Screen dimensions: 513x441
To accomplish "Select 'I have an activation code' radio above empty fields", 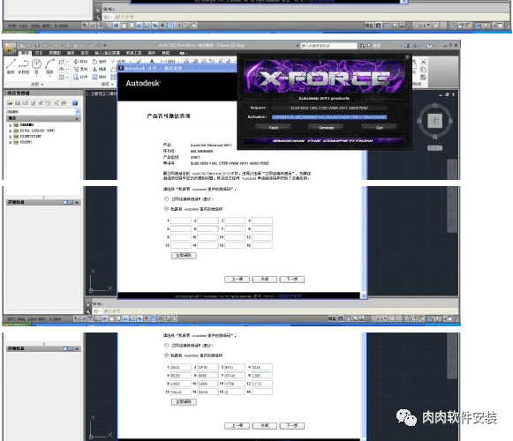I will [x=167, y=208].
